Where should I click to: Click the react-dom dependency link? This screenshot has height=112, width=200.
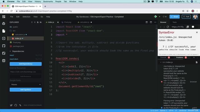(x=14, y=59)
